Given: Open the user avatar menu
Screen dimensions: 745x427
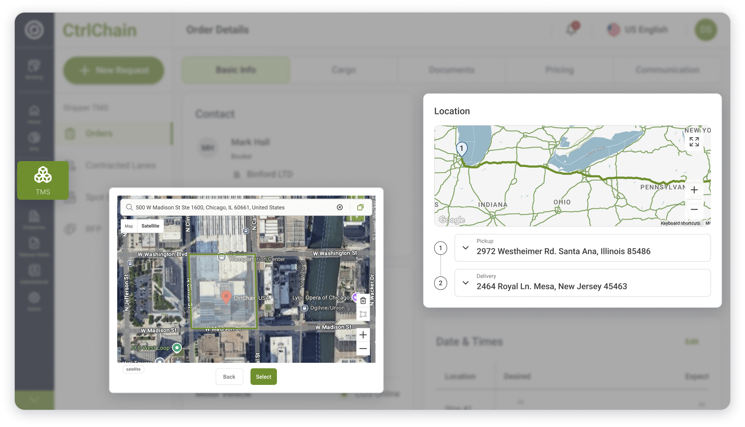Looking at the screenshot, I should point(706,29).
